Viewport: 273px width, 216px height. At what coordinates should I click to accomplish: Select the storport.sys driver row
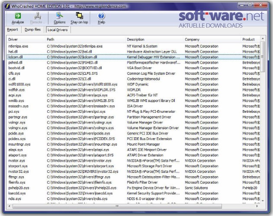point(133,166)
